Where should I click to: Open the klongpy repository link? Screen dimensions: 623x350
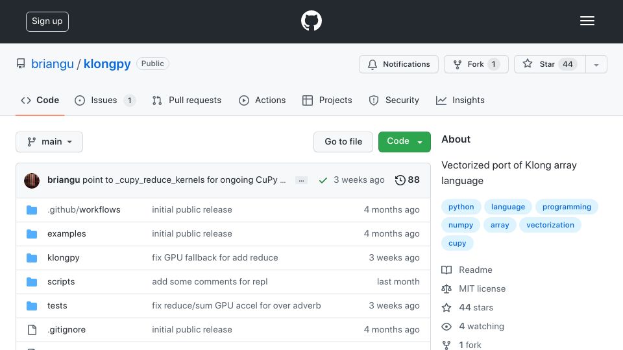tap(107, 64)
